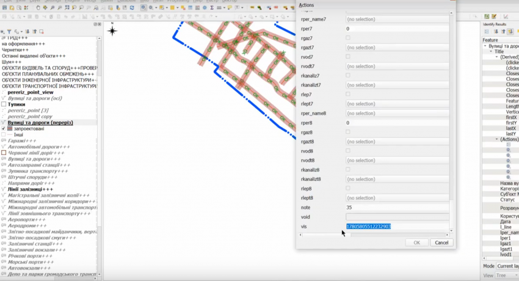519x281 pixels.
Task: Open the Layout Manager icon
Action: (19, 7)
